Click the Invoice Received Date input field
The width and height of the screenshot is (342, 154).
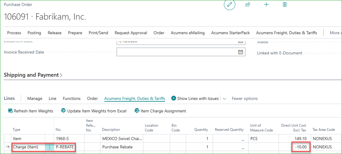point(181,52)
